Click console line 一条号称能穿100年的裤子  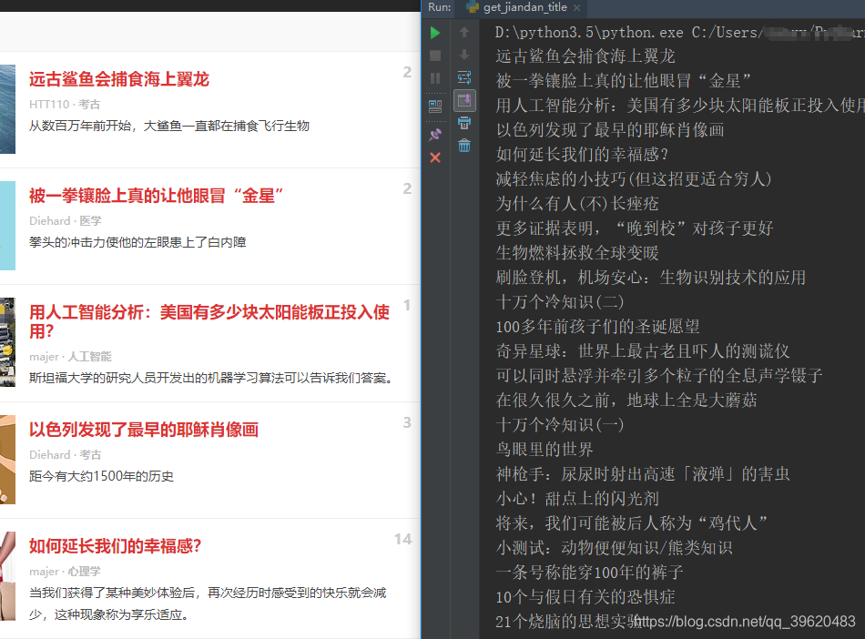(589, 573)
